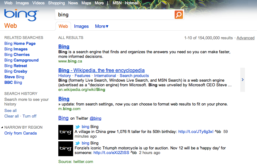Click the first Bing Twitter avatar thumbnail

point(66,132)
